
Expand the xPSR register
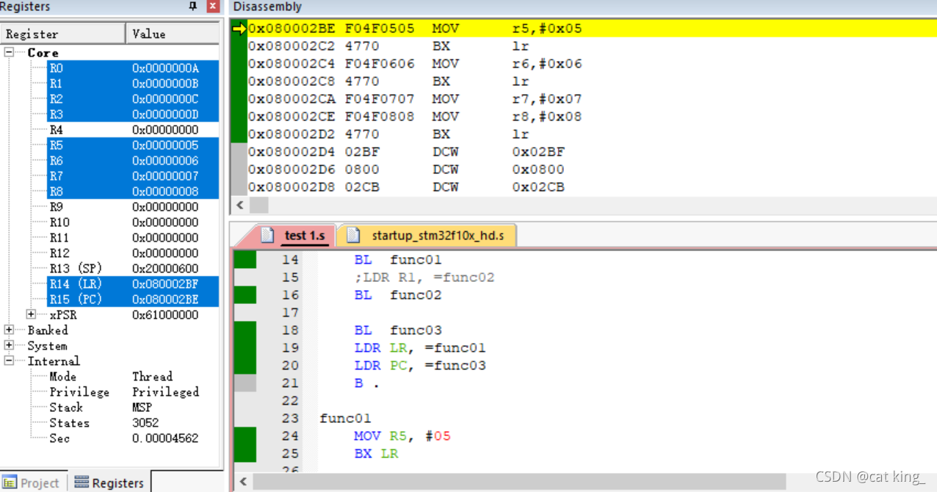(31, 314)
